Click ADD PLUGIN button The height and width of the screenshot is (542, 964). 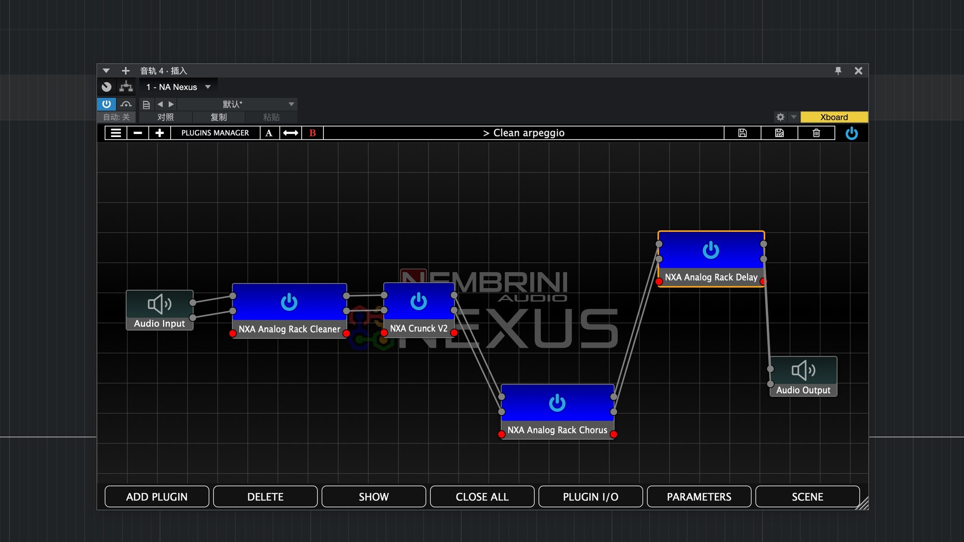point(157,497)
